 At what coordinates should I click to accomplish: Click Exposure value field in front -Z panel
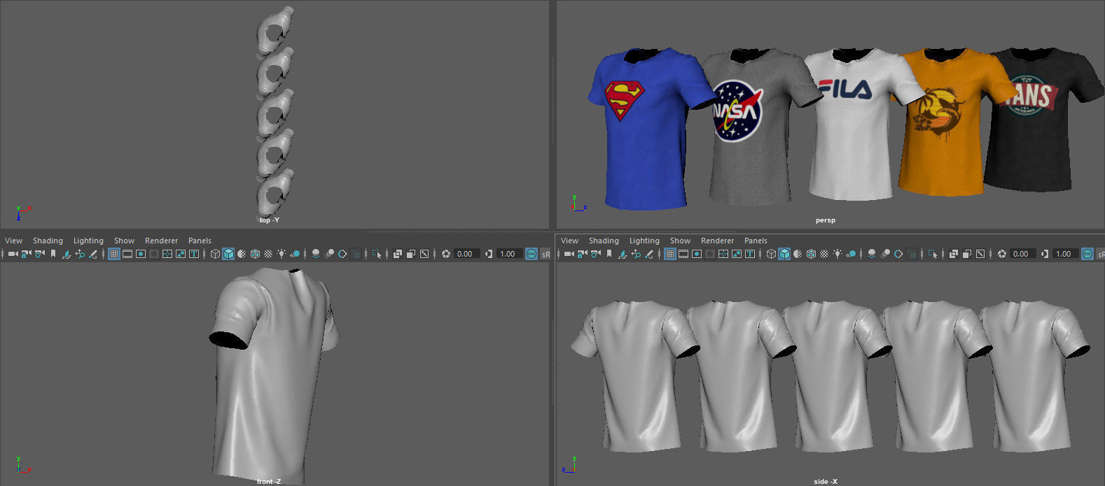click(466, 254)
